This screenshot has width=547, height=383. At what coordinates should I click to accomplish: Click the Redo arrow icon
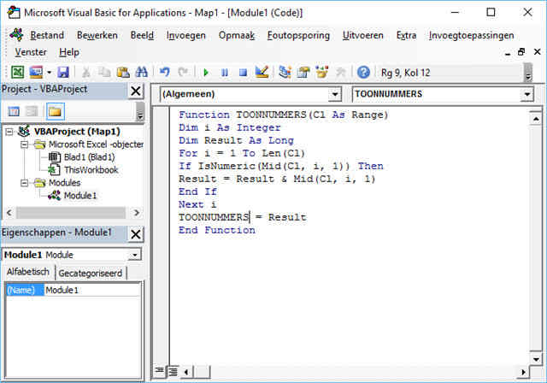(x=183, y=72)
